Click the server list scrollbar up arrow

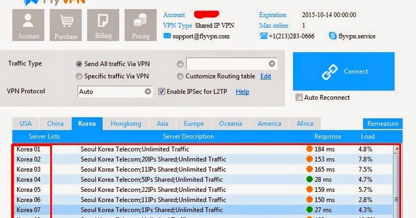(397, 149)
